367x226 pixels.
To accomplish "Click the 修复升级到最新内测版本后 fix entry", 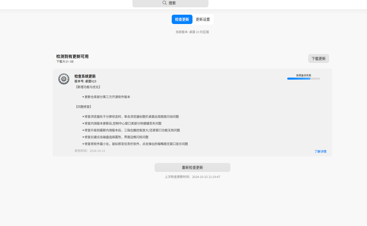I will click(132, 130).
